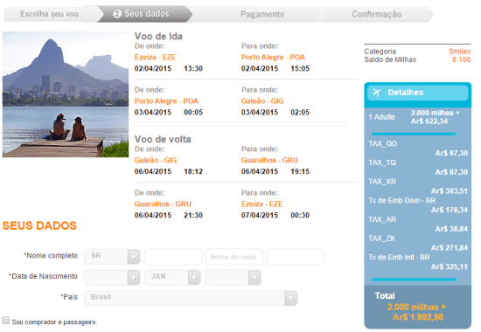
Task: Open the Confirmação step
Action: coord(376,14)
